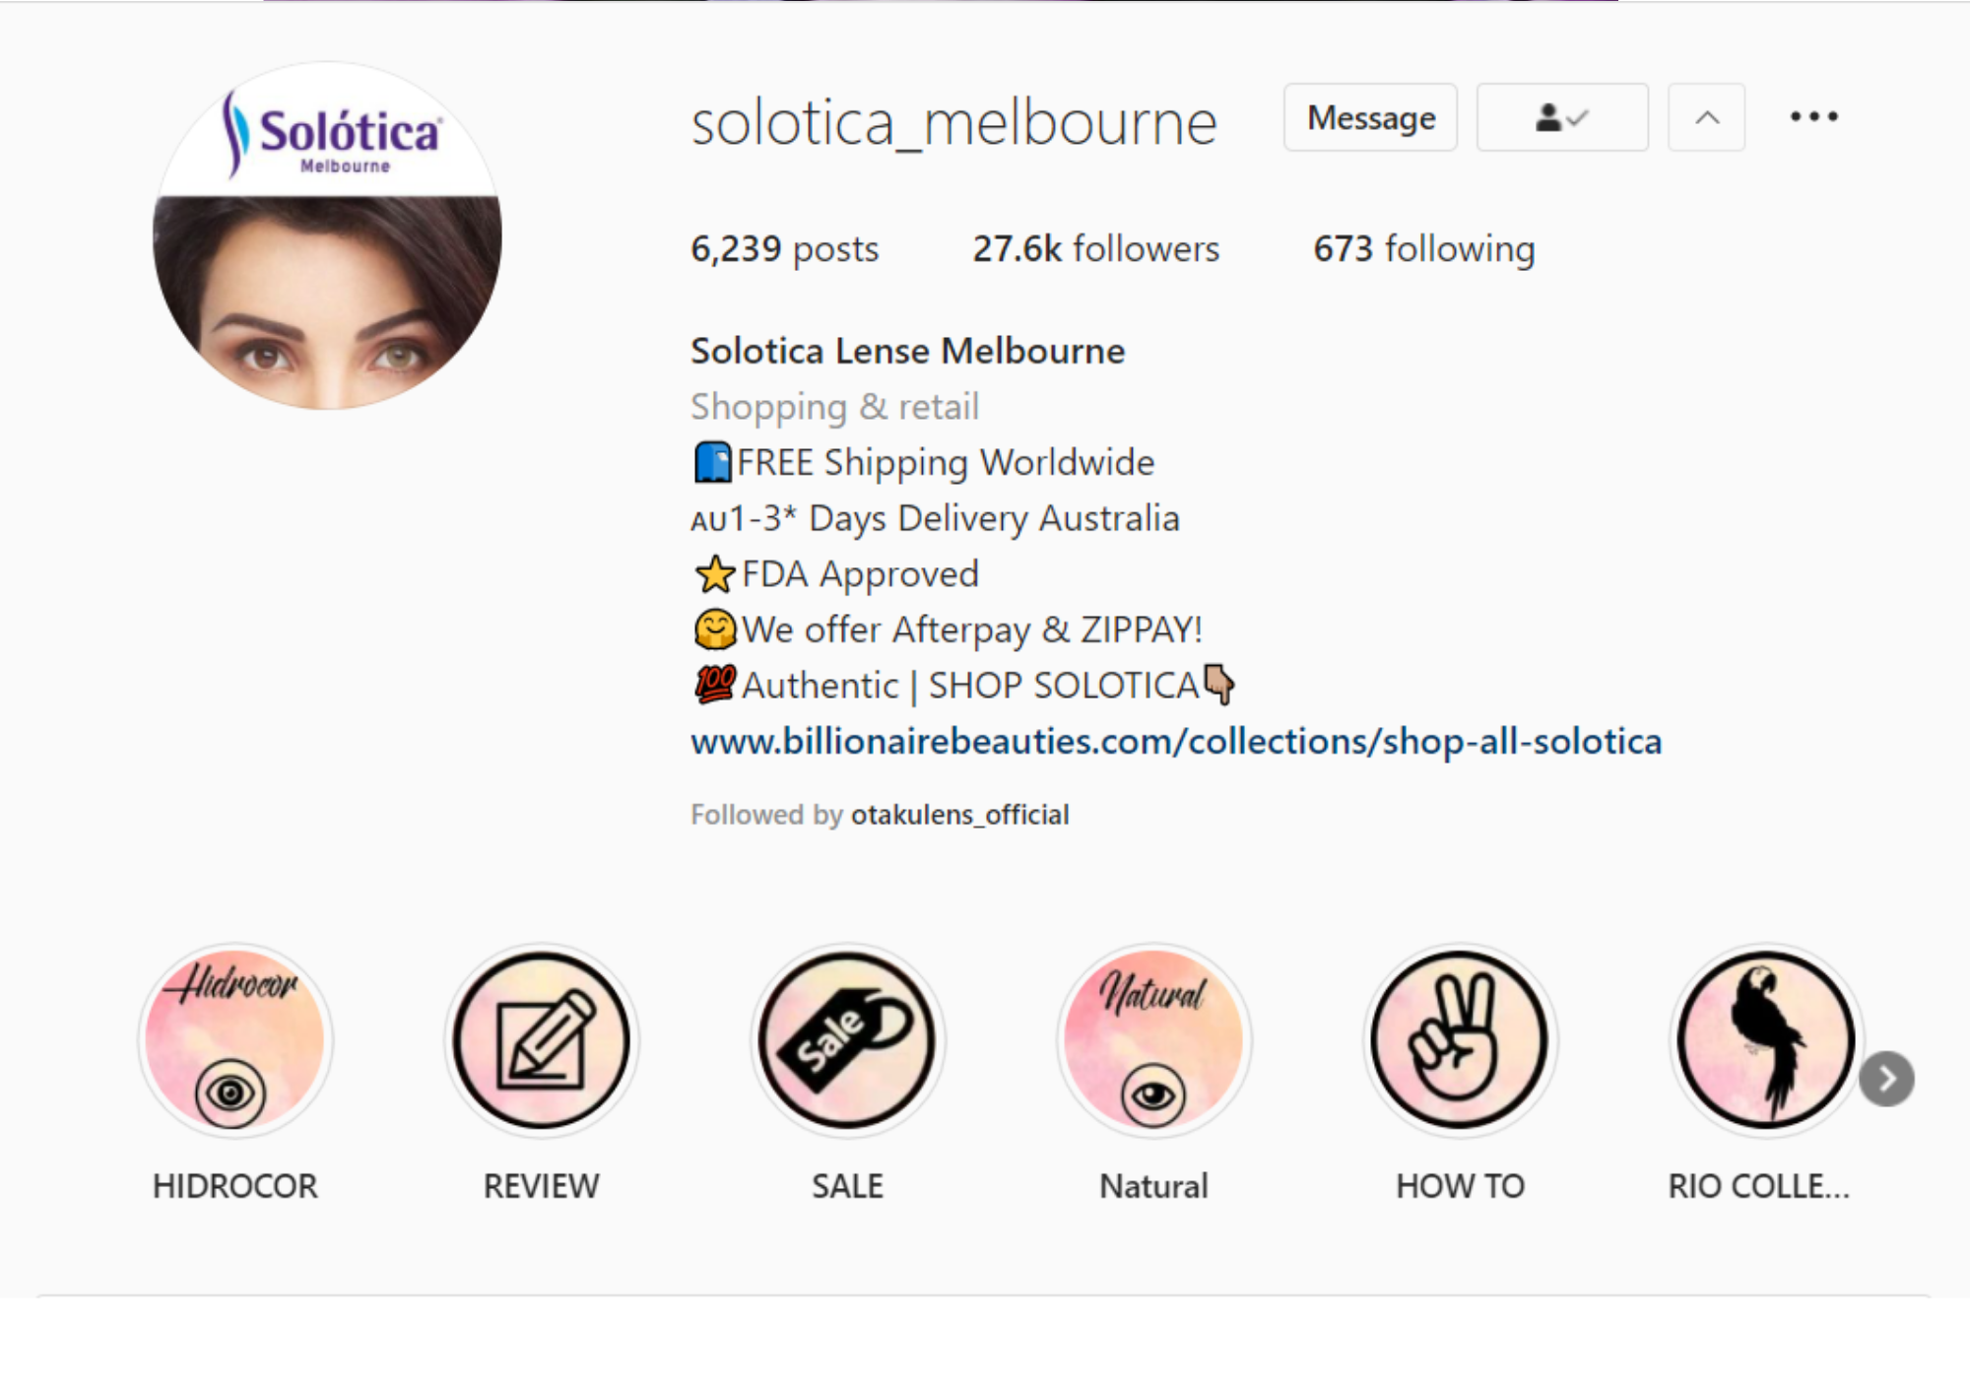This screenshot has height=1393, width=1970.
Task: Collapse suggested accounts with the up chevron
Action: (x=1706, y=117)
